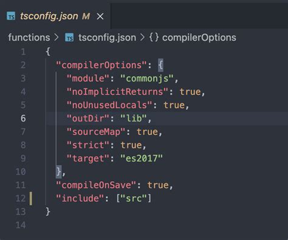Click the "module" key
This screenshot has width=288, height=240.
88,78
